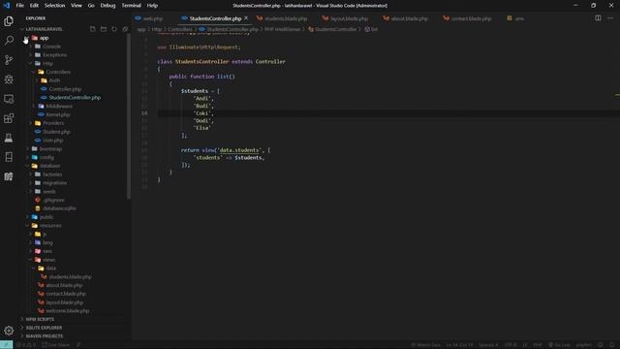Image resolution: width=620 pixels, height=349 pixels.
Task: Open the Debug menu
Action: 108,6
